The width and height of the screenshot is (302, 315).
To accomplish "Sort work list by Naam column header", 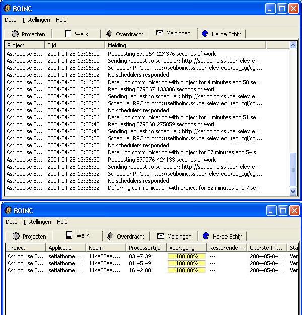I will [x=106, y=248].
